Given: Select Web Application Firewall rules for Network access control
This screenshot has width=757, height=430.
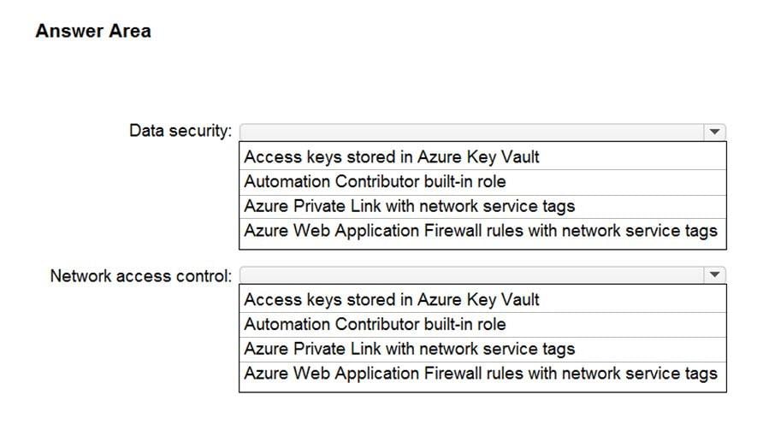Looking at the screenshot, I should click(482, 374).
